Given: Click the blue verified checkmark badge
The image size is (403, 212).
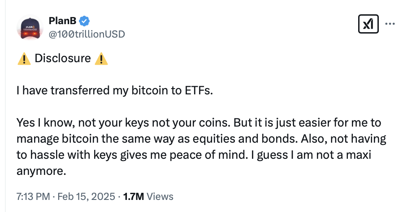Looking at the screenshot, I should [85, 21].
